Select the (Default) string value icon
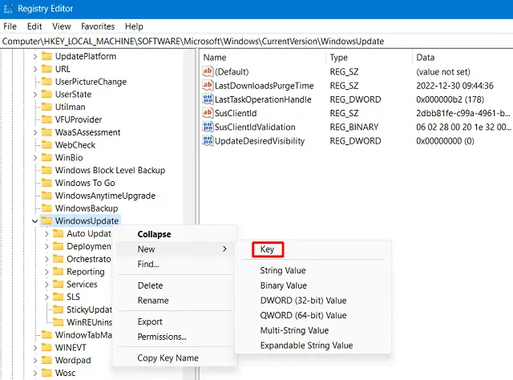513x380 pixels. point(208,71)
